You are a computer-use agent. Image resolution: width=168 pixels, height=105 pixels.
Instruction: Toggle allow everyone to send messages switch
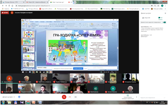click(x=164, y=22)
